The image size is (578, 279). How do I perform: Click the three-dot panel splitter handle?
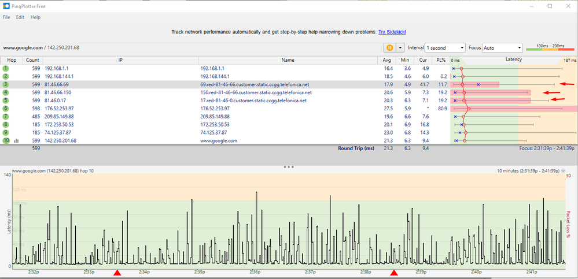[289, 166]
